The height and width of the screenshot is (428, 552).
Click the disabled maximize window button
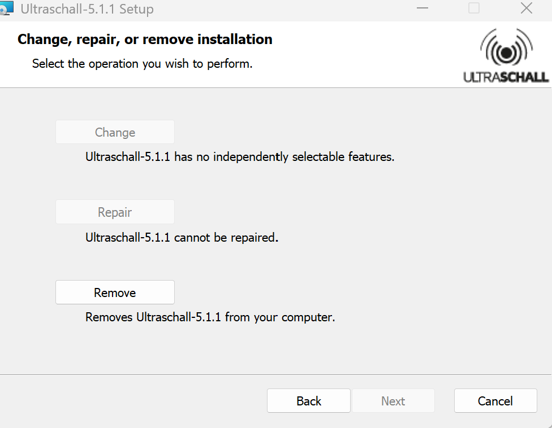pyautogui.click(x=474, y=8)
